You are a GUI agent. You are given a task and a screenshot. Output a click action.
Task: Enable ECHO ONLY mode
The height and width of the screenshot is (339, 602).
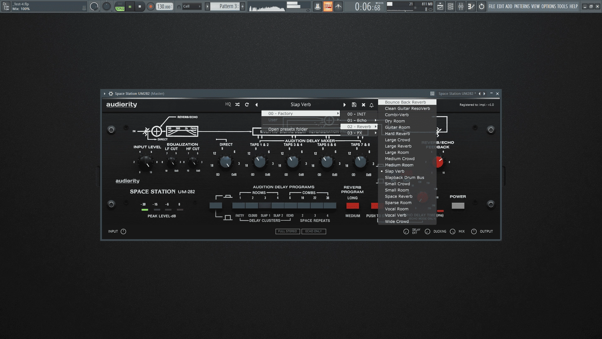click(314, 231)
